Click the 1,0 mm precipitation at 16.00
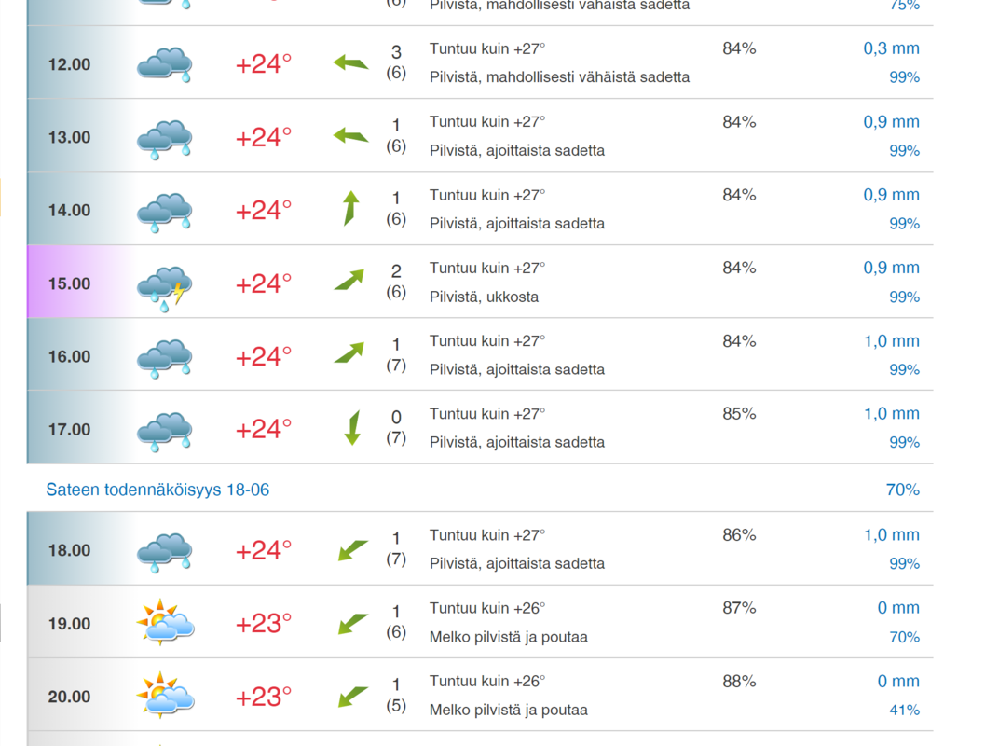 (892, 341)
